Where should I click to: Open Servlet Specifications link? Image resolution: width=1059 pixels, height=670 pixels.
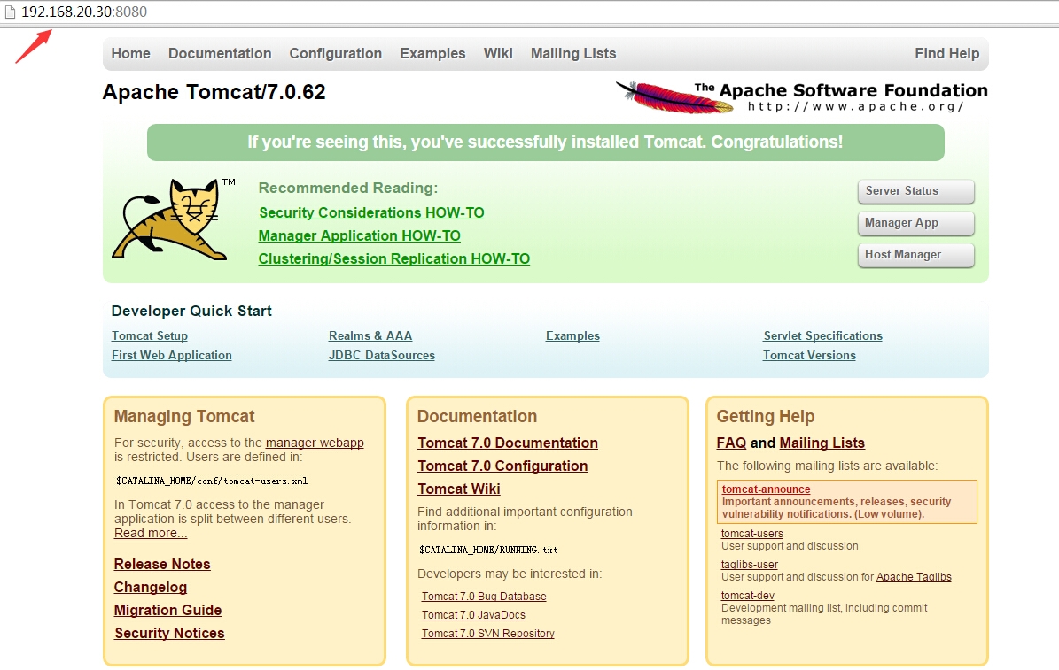(x=822, y=336)
